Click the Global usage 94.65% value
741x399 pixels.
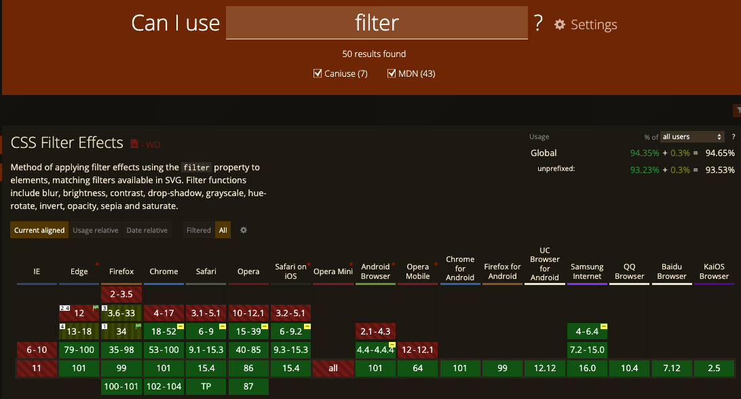(720, 153)
